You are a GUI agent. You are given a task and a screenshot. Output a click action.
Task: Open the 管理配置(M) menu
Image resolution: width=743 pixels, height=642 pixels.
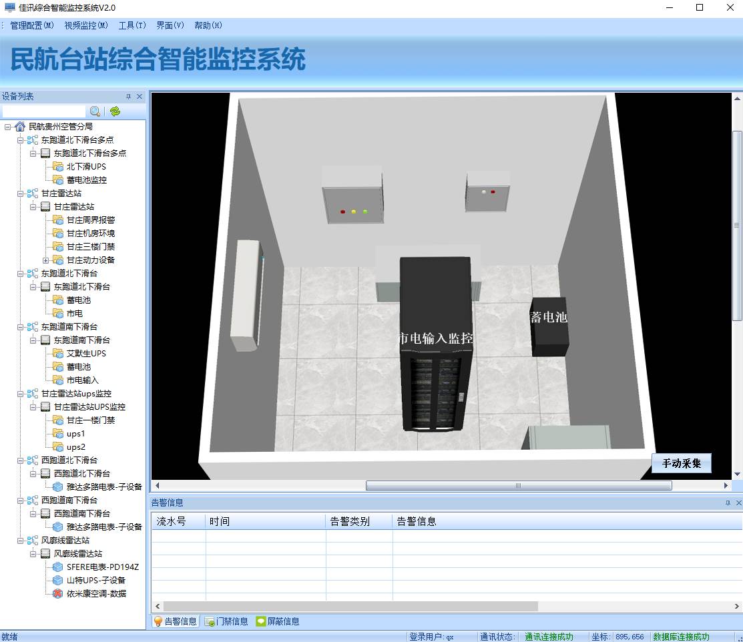coord(32,25)
